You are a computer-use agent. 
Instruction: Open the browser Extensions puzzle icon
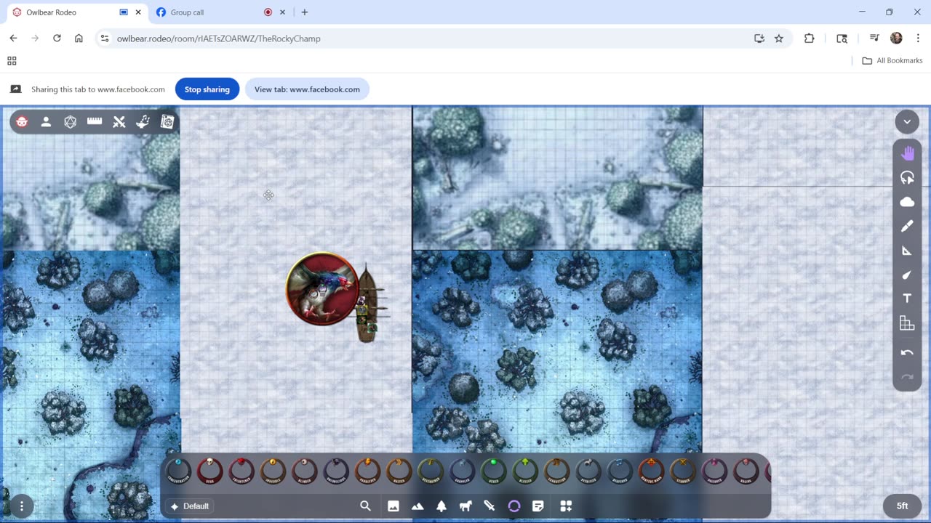[809, 38]
